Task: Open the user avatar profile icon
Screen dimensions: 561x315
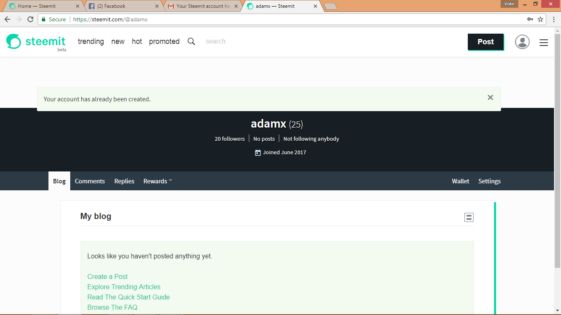Action: click(x=522, y=42)
